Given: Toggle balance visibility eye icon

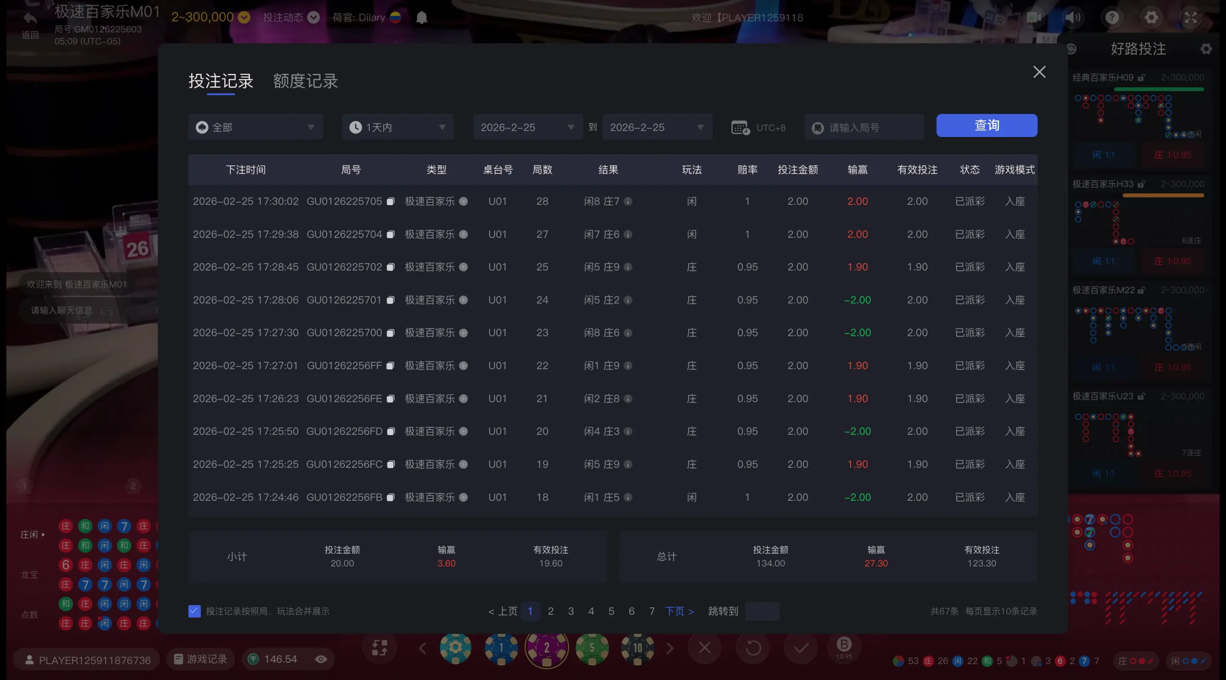Looking at the screenshot, I should point(321,659).
